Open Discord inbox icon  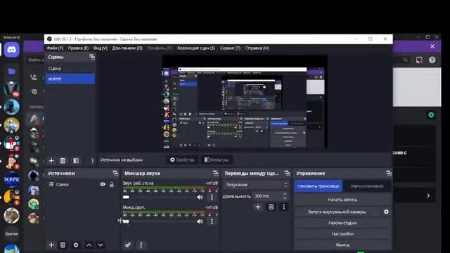click(x=419, y=60)
